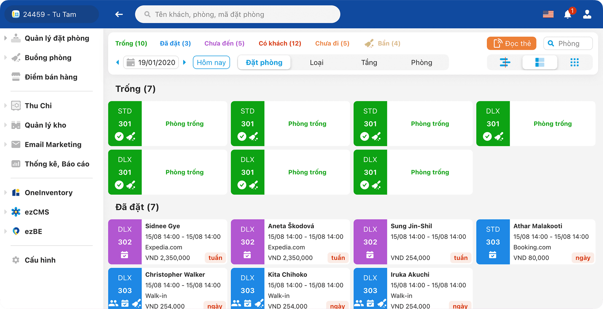Filter by Có khách (12) status
Image resolution: width=603 pixels, height=309 pixels.
pos(280,43)
